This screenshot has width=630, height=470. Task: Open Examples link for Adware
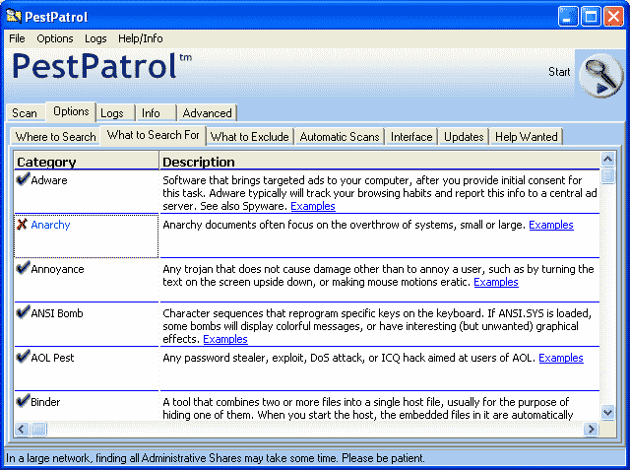pyautogui.click(x=313, y=206)
